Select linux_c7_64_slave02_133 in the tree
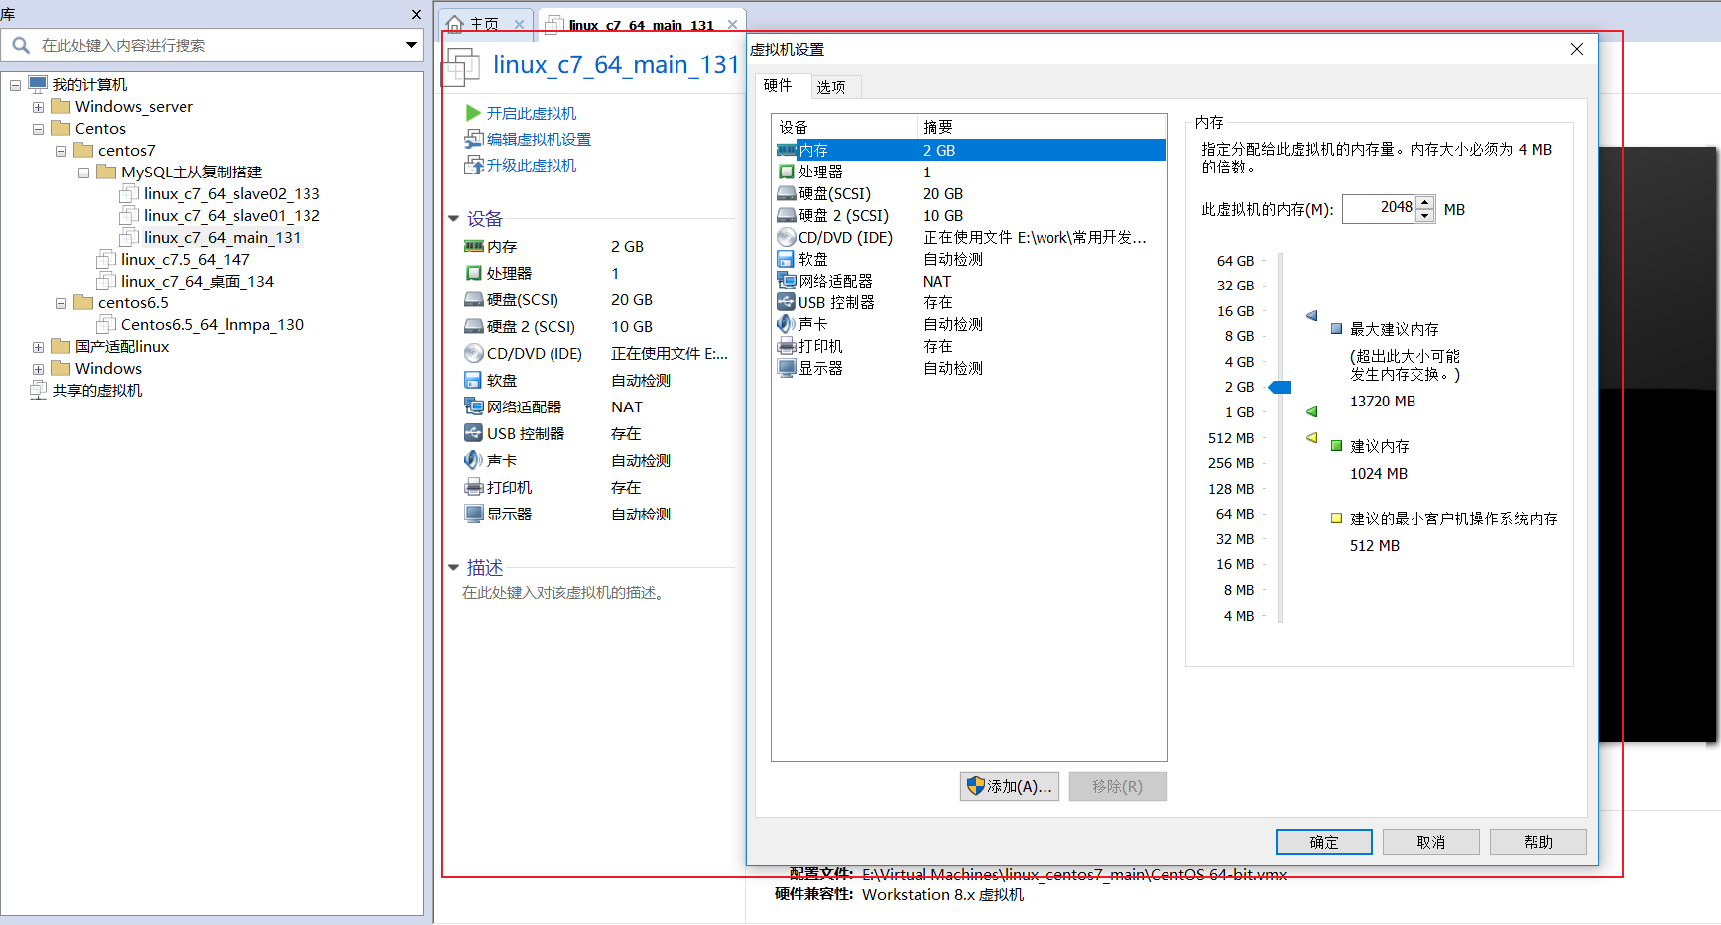This screenshot has height=925, width=1721. coord(231,194)
